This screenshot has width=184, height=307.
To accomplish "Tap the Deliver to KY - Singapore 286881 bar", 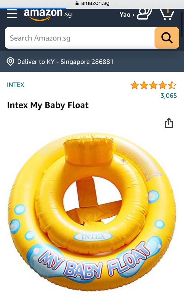I will [65, 62].
